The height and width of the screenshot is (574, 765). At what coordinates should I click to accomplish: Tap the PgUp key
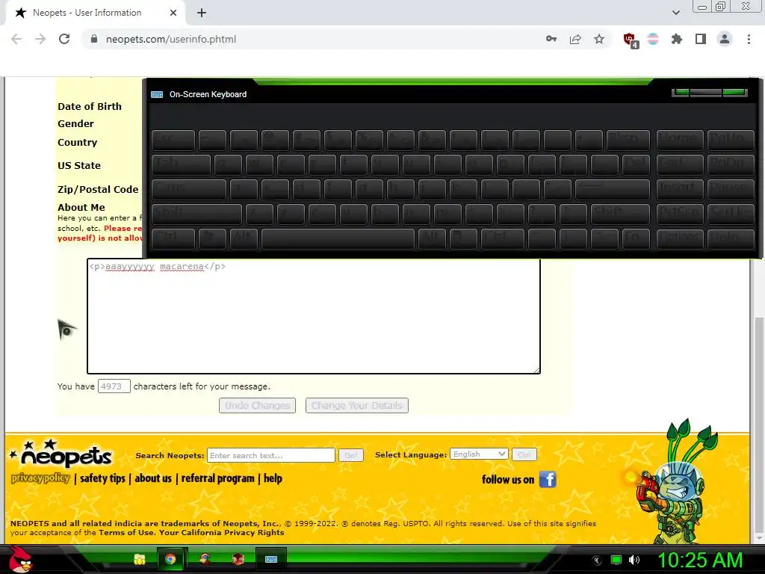(731, 140)
